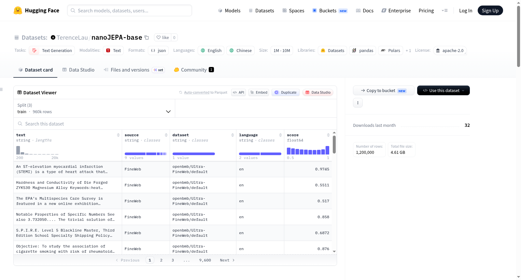This screenshot has height=280, width=521.
Task: Go to page 3 of rows
Action: pos(173,260)
